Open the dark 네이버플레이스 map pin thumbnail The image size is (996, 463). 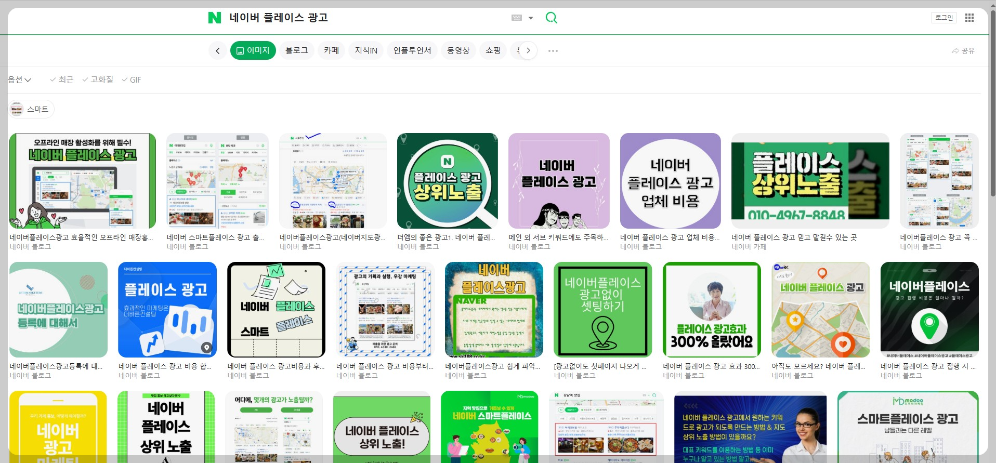(x=929, y=310)
